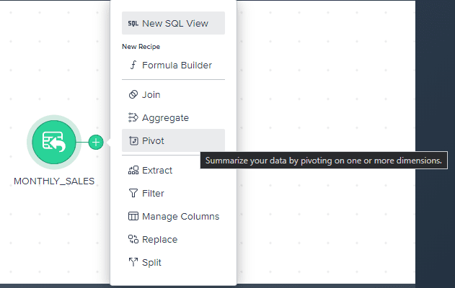Screen dimensions: 455x288
Task: Choose Aggregate from the recipe list
Action: click(x=173, y=117)
